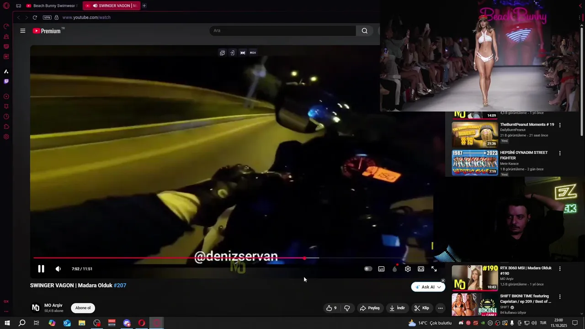Image resolution: width=585 pixels, height=329 pixels.
Task: Open the Windows Start menu
Action: point(7,323)
